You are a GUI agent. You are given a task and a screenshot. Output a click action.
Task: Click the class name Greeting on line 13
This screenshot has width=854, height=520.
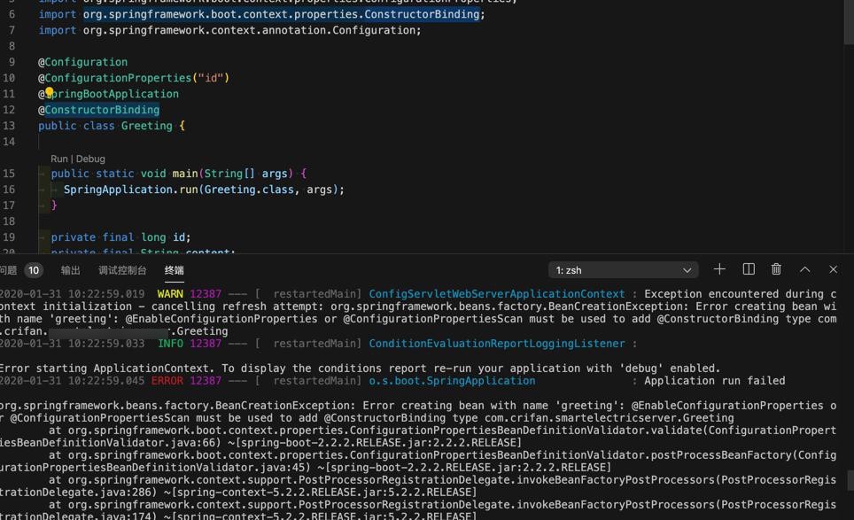(146, 126)
